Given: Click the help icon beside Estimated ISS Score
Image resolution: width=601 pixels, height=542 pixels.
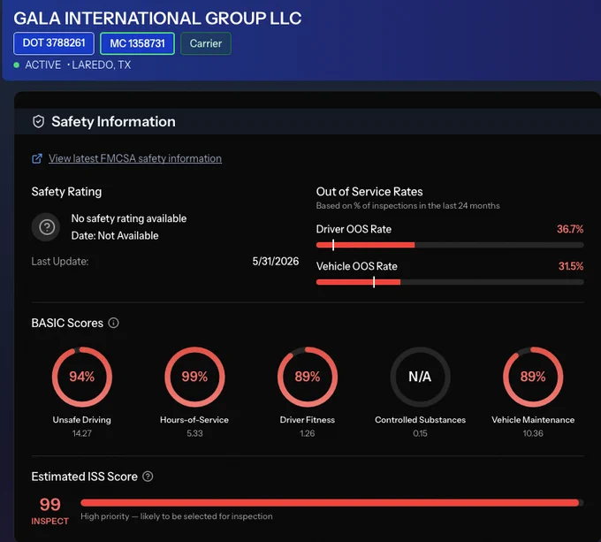Looking at the screenshot, I should coord(148,477).
